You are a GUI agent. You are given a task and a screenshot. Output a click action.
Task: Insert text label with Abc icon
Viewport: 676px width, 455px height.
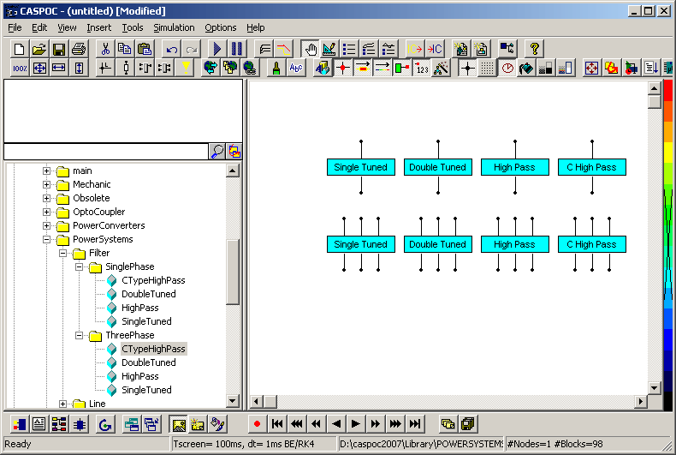coord(296,68)
